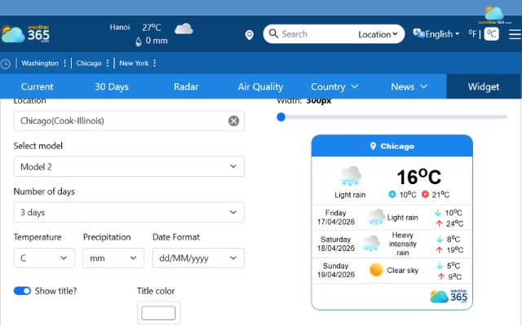Click the Weather 365 logo in widget

pos(449,296)
